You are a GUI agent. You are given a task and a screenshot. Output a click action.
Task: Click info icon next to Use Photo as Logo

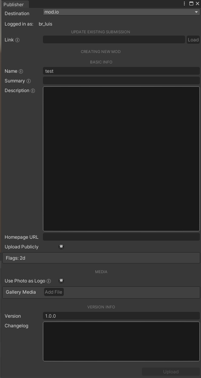49,281
